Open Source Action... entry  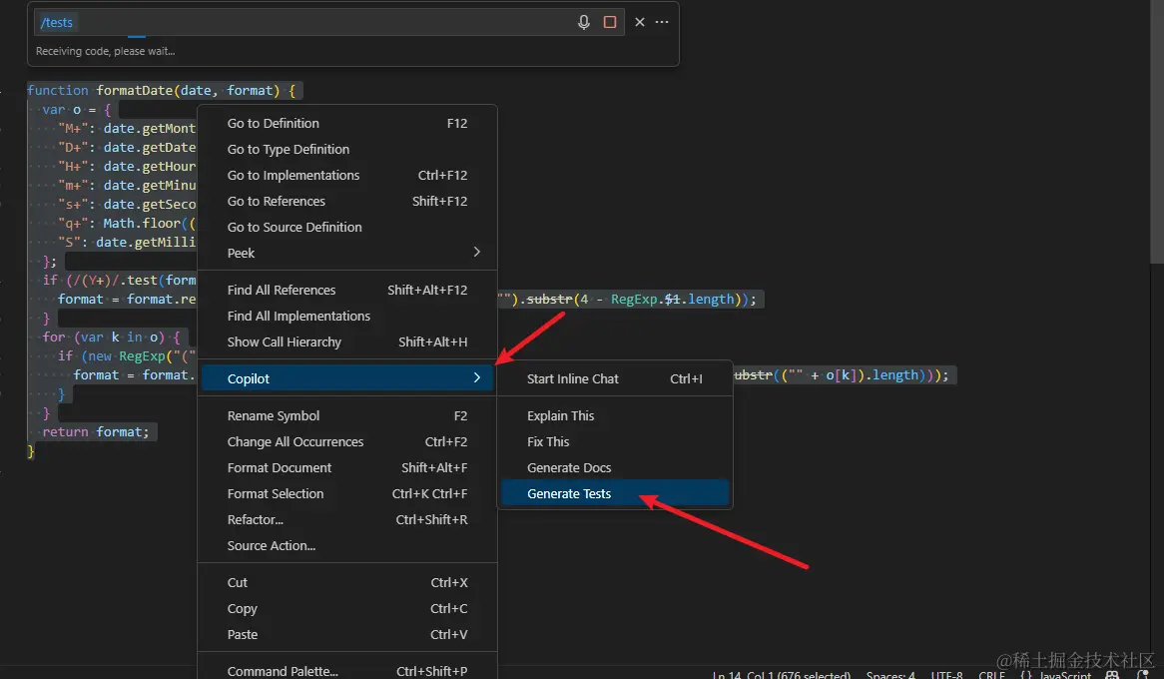pos(347,546)
